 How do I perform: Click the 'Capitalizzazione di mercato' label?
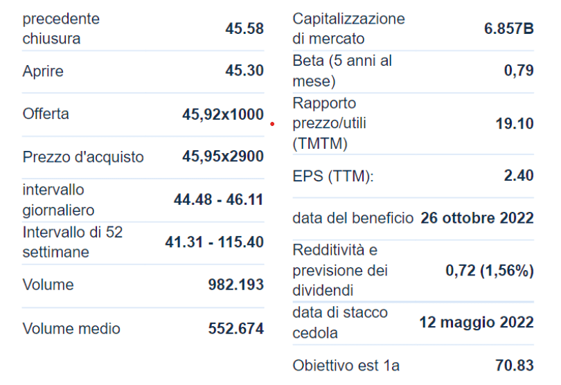[x=348, y=28]
